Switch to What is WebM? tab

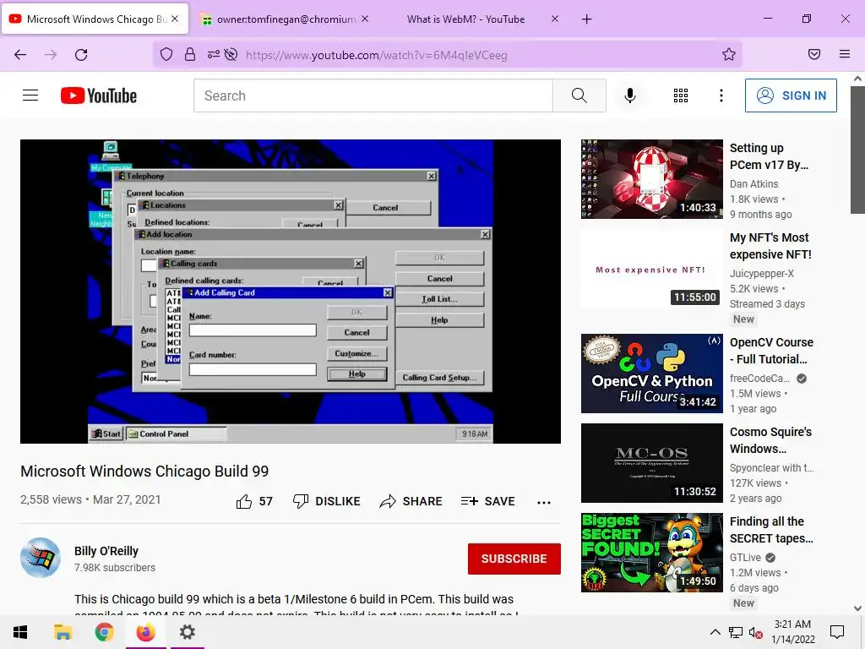pyautogui.click(x=465, y=19)
